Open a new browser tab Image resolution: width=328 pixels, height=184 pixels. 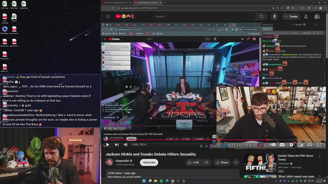tap(165, 3)
